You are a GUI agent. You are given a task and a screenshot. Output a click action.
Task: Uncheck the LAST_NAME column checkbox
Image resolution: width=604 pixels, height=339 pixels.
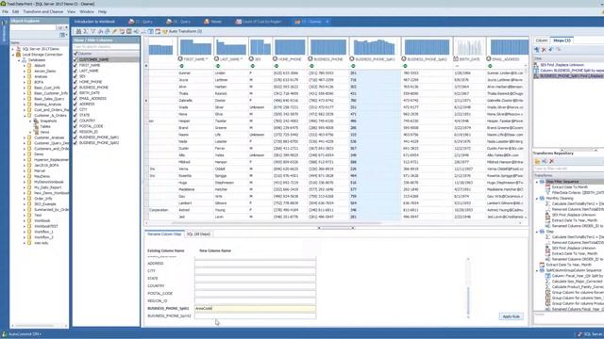[x=75, y=71]
